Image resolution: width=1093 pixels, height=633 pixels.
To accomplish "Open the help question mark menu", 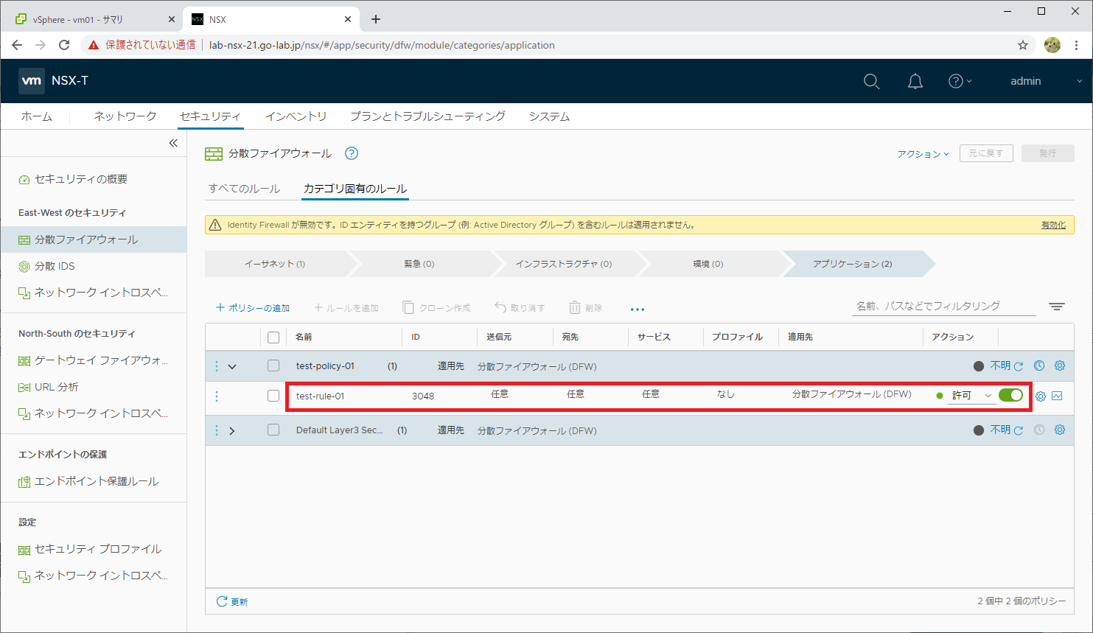I will coord(960,81).
